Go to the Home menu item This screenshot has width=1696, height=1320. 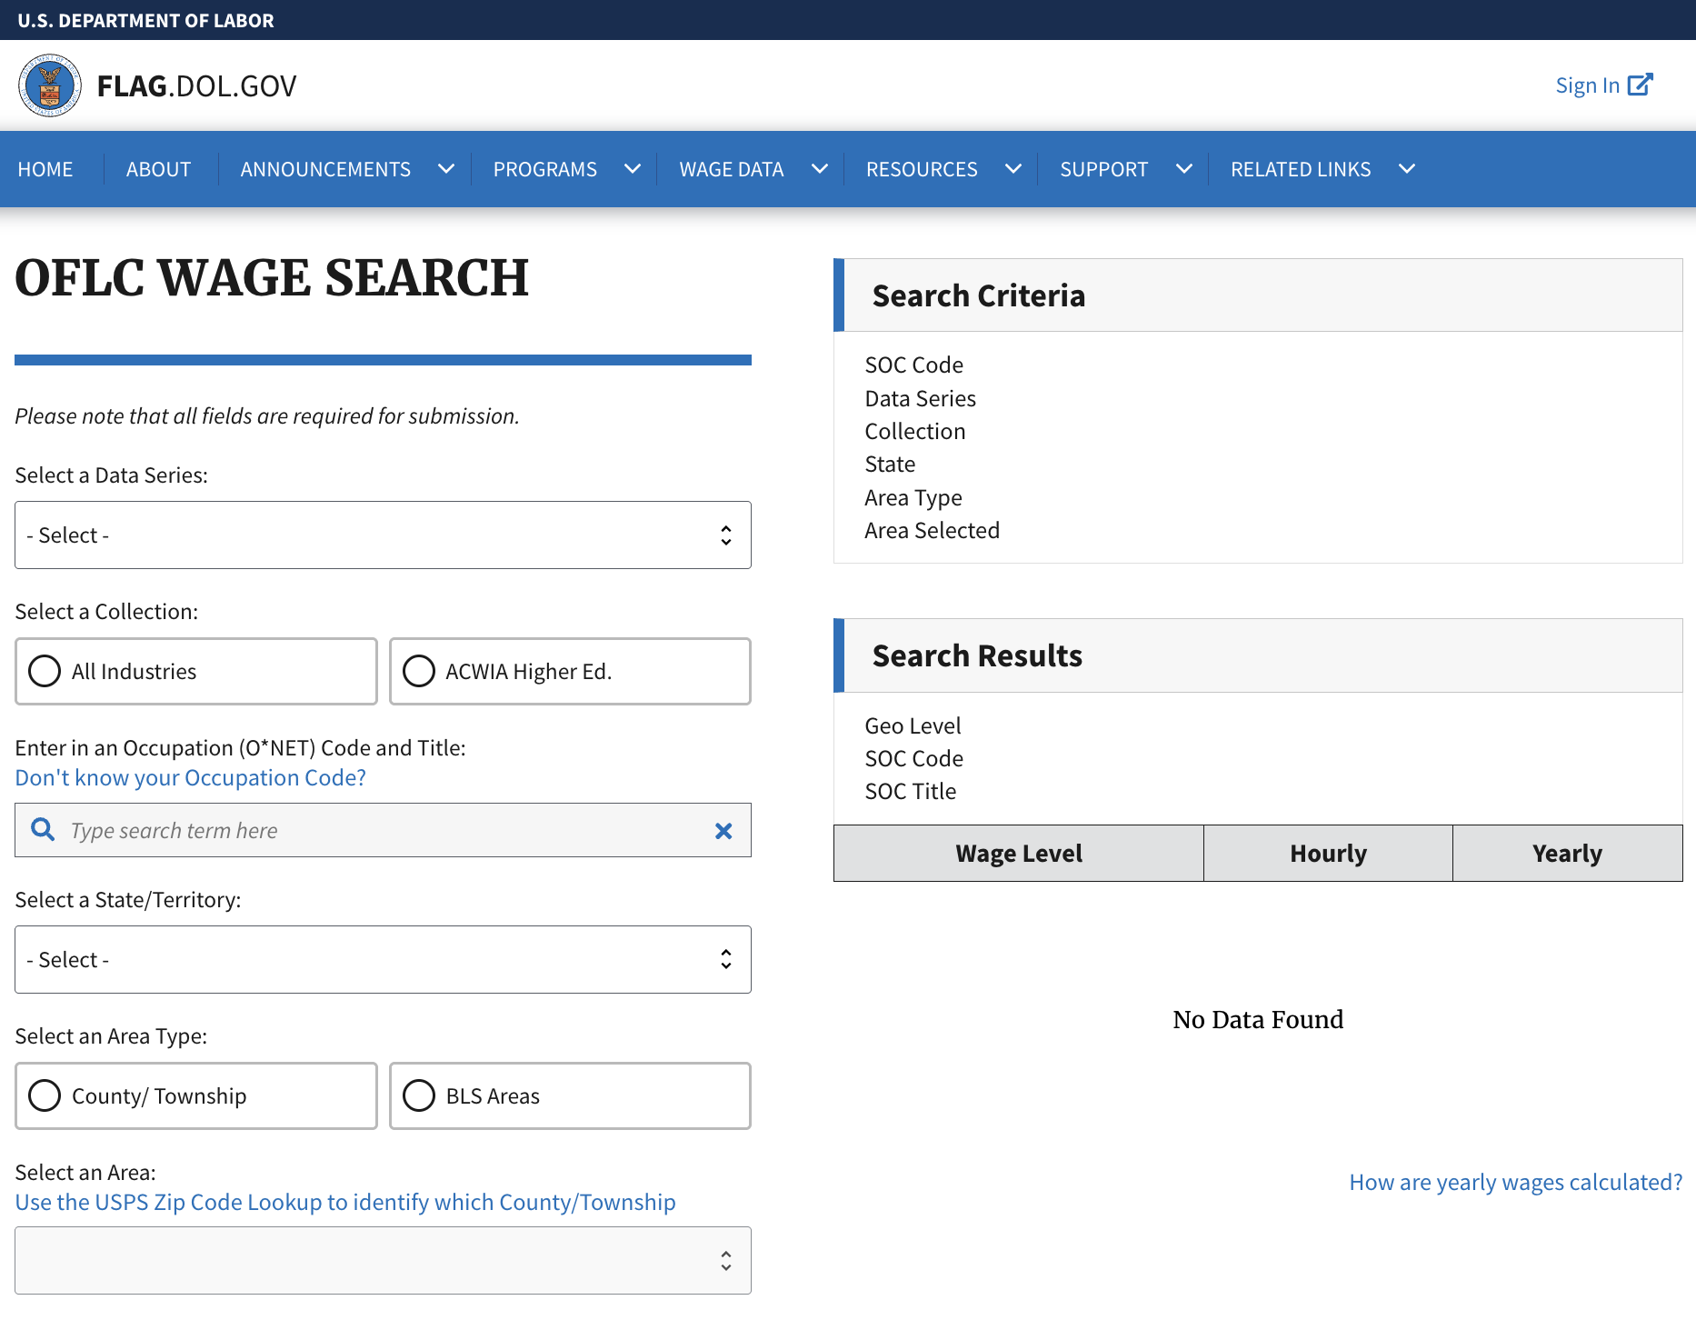[45, 169]
